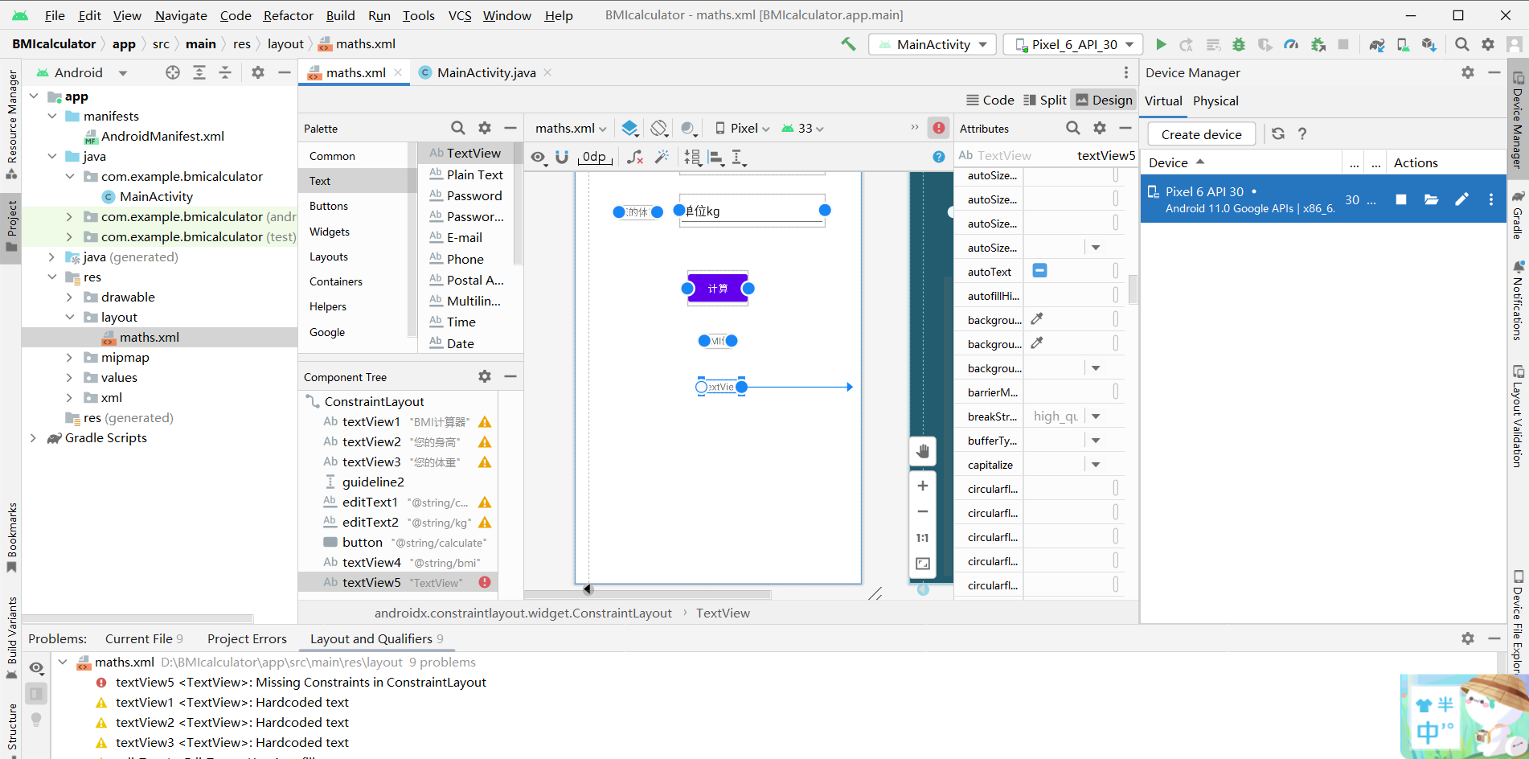Click the Create device button
Viewport: 1529px width, 759px height.
[x=1201, y=134]
